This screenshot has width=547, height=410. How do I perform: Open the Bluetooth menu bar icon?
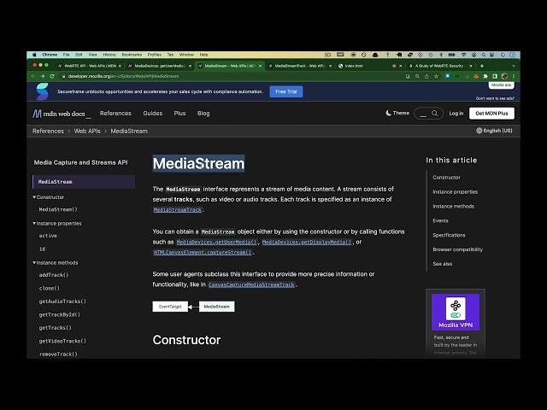(441, 55)
